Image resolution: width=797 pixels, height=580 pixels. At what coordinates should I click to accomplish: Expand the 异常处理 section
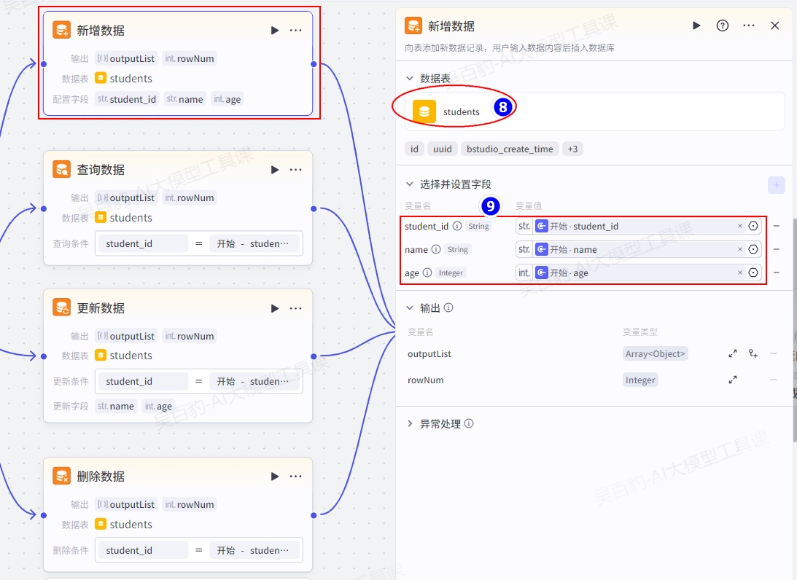point(410,424)
